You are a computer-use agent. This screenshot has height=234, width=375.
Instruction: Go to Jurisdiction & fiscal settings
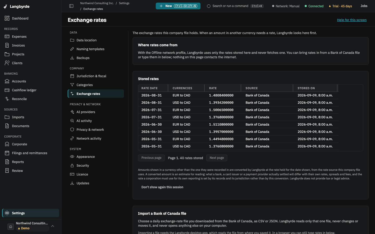coord(96,76)
